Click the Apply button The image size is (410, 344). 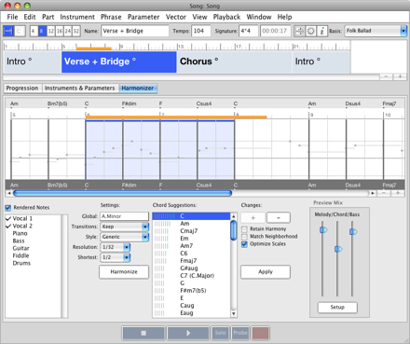coord(266,272)
